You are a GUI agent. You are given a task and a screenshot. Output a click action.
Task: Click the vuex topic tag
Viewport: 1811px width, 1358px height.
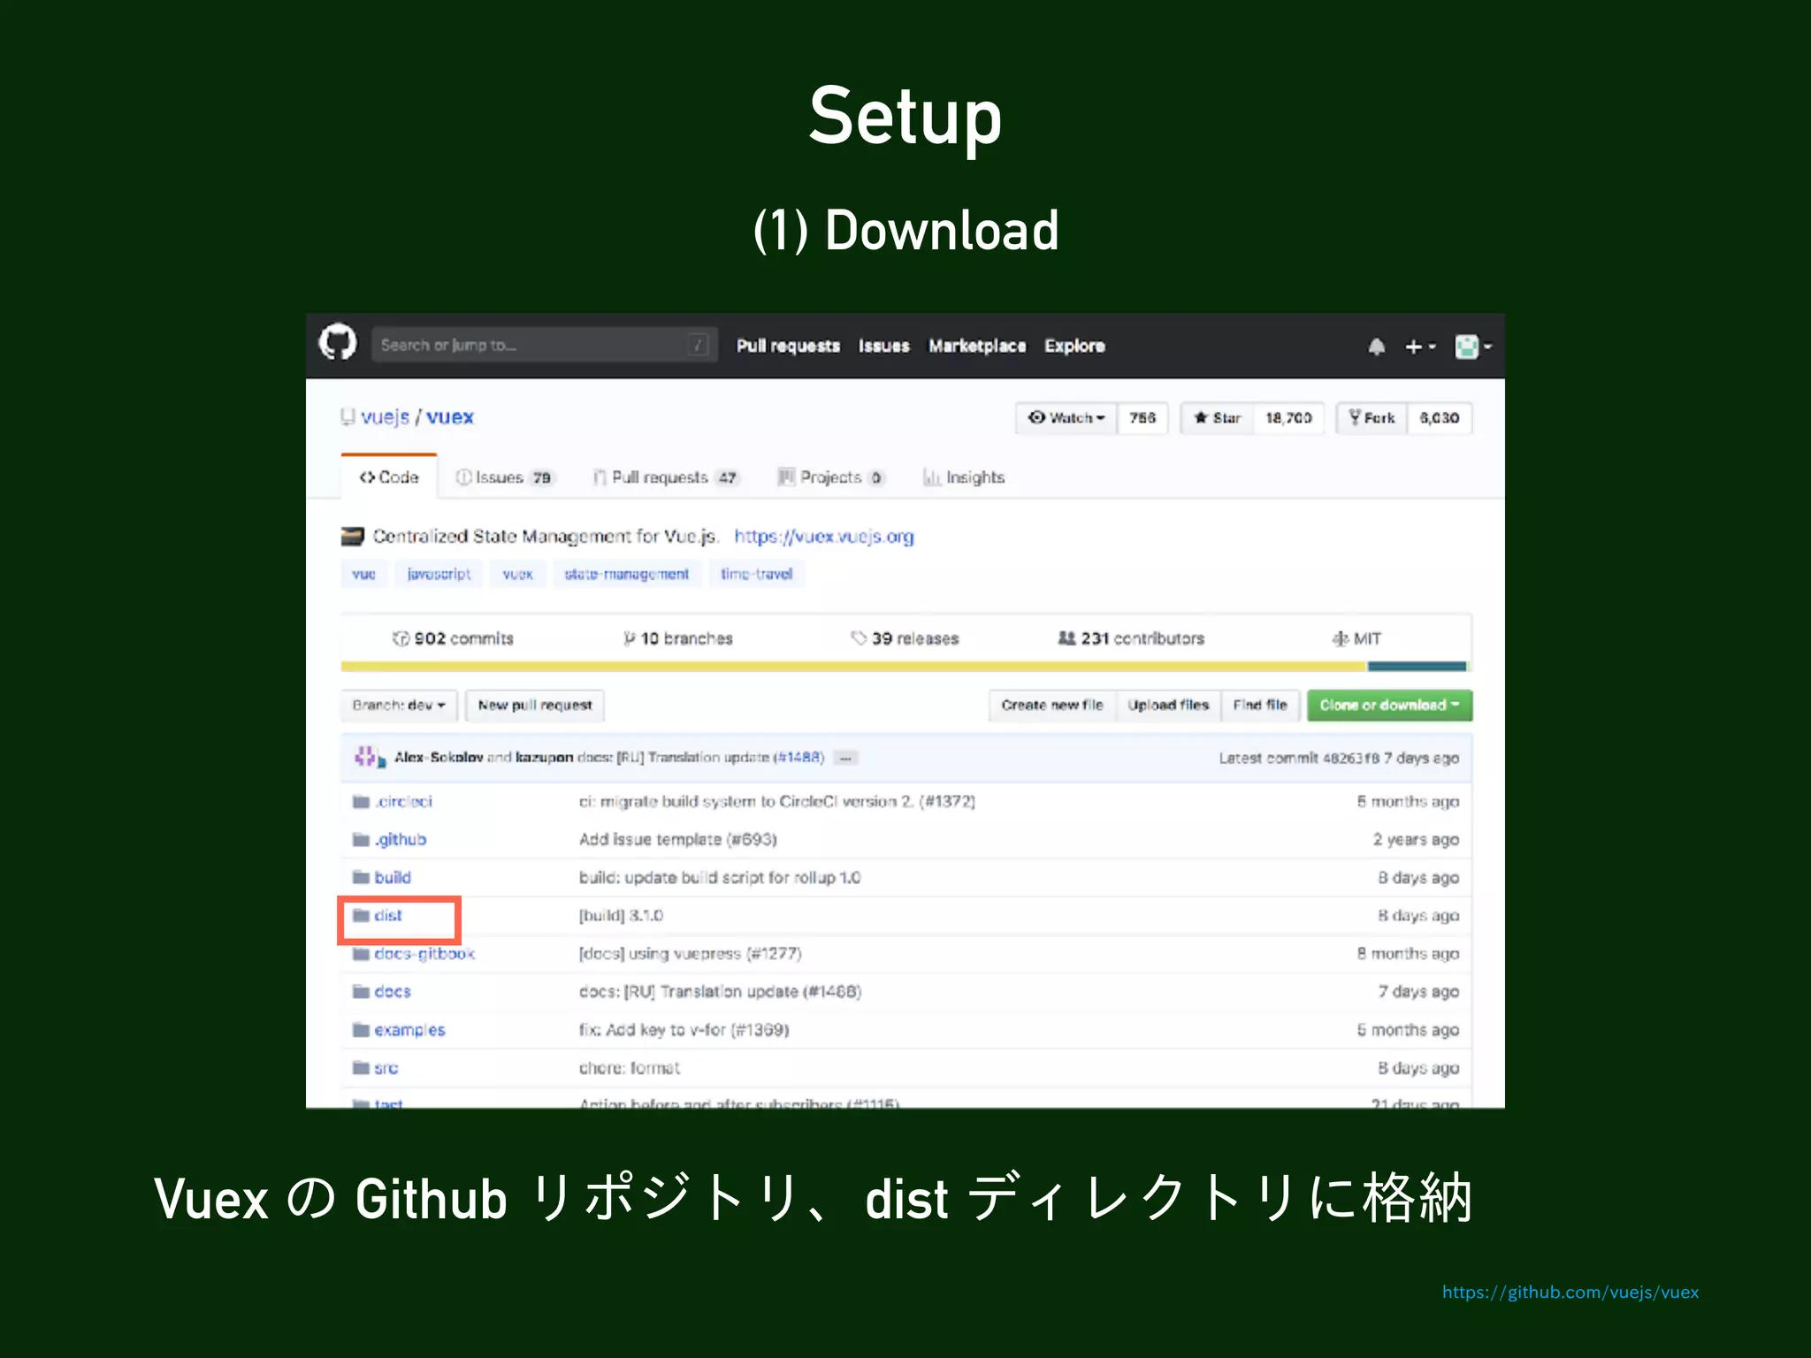click(517, 574)
